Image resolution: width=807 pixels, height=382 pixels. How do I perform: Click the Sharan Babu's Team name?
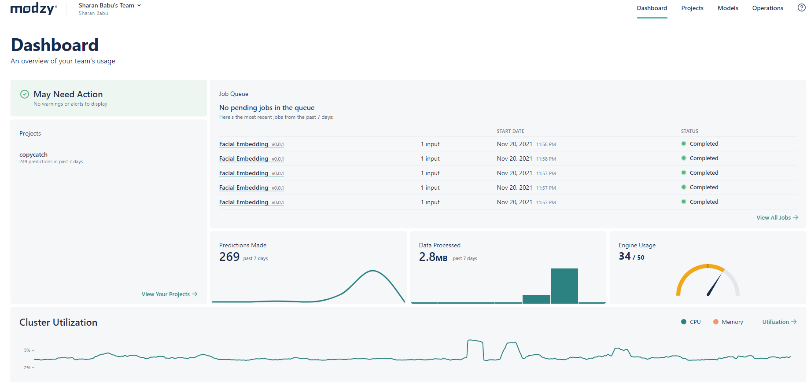coord(106,6)
